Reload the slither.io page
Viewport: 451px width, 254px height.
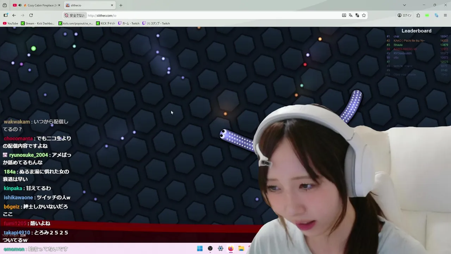(31, 15)
